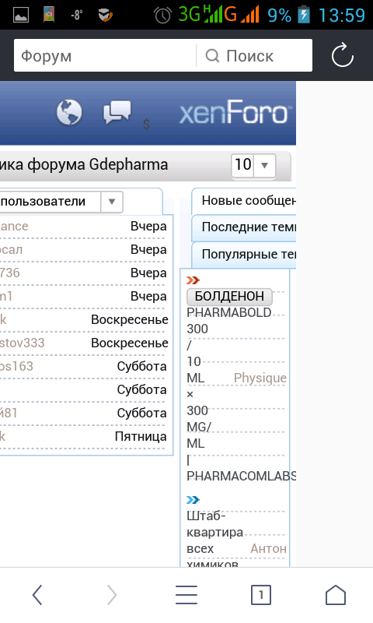Image resolution: width=373 pixels, height=623 pixels.
Task: Tap the browser forward arrow
Action: pos(112,595)
